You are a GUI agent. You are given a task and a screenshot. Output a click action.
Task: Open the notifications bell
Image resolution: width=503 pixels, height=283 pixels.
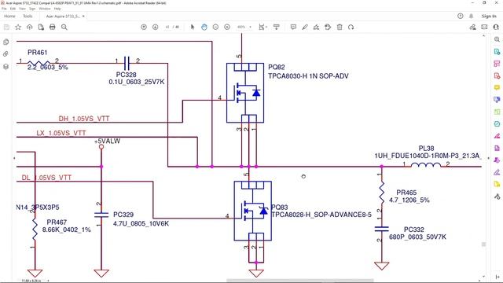click(x=472, y=16)
